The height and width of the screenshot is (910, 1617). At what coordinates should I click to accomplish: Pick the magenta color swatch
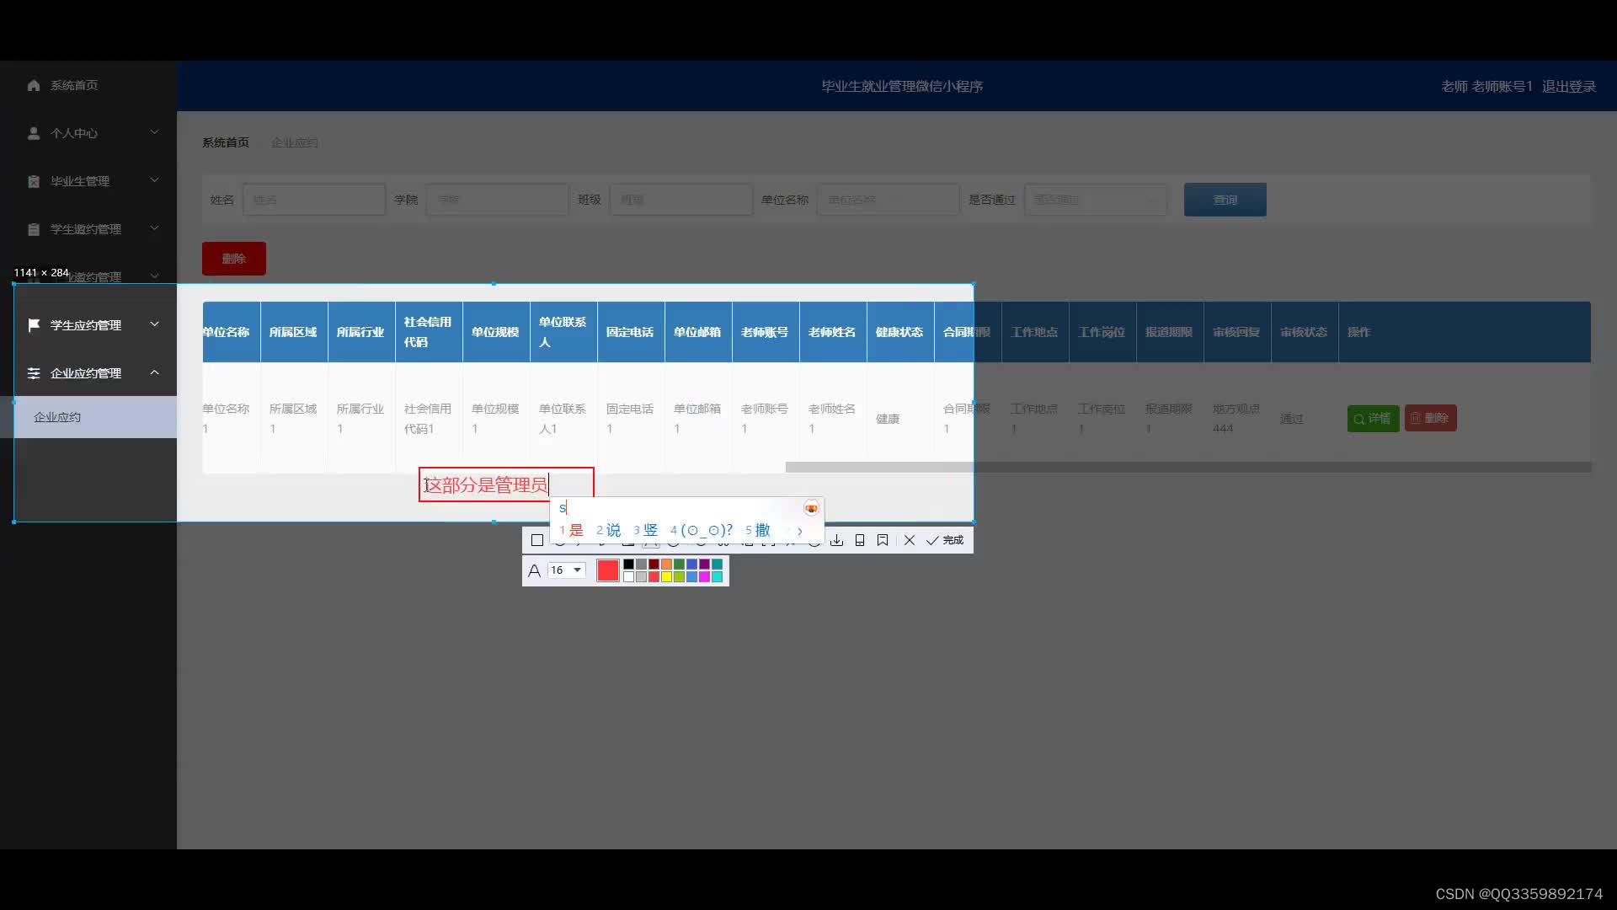pos(704,577)
